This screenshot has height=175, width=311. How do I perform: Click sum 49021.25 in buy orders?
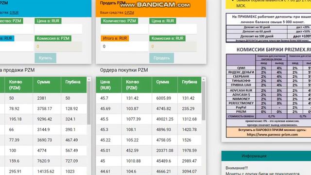click(x=165, y=119)
